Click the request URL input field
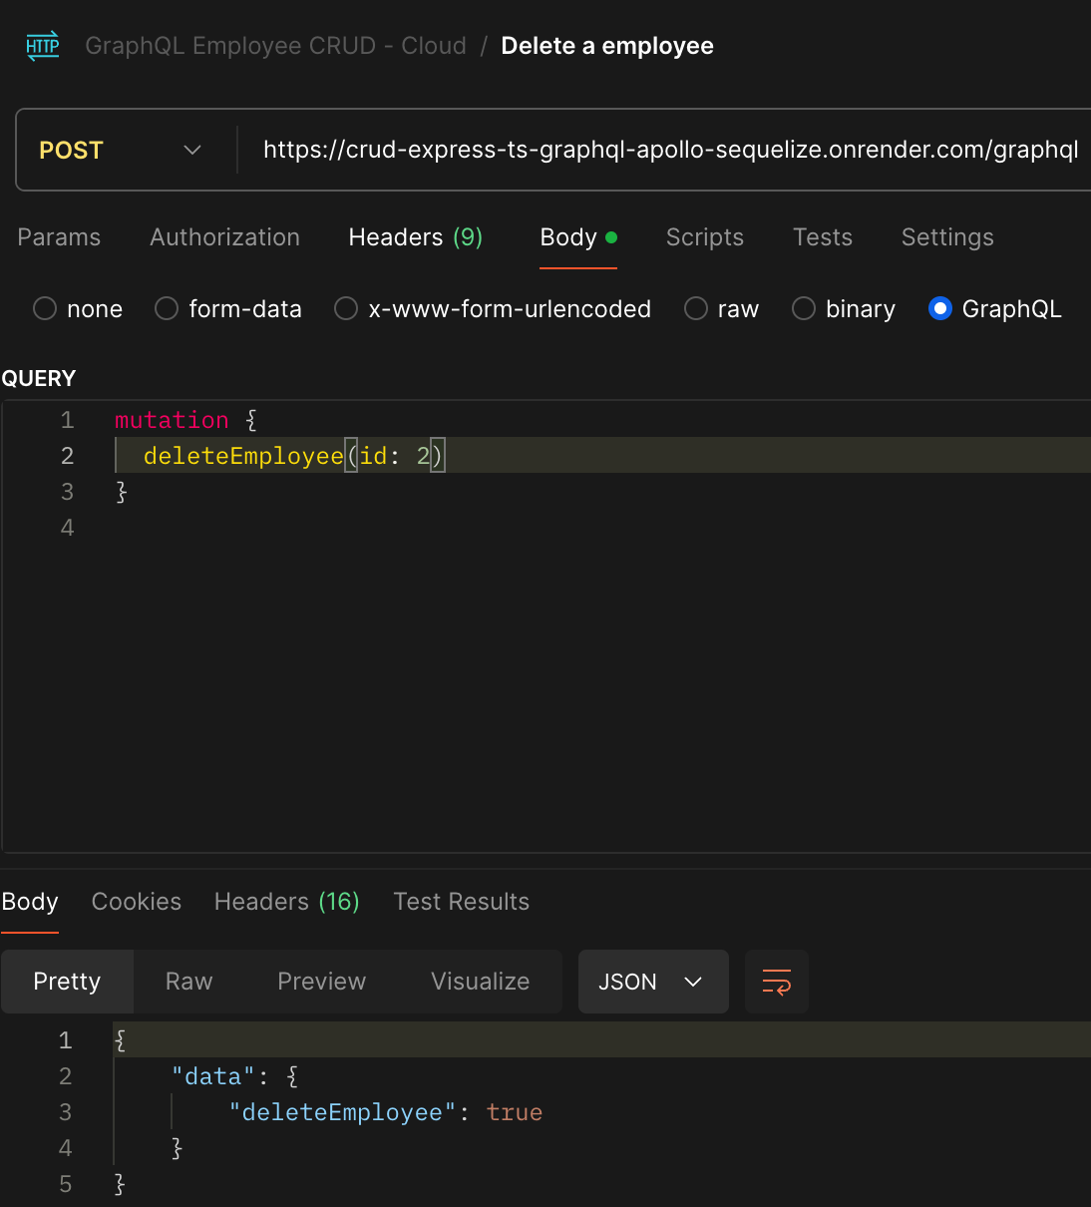 pyautogui.click(x=670, y=150)
